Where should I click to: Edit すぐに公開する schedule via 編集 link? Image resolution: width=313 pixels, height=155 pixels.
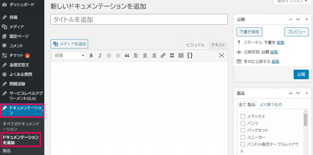(x=275, y=62)
